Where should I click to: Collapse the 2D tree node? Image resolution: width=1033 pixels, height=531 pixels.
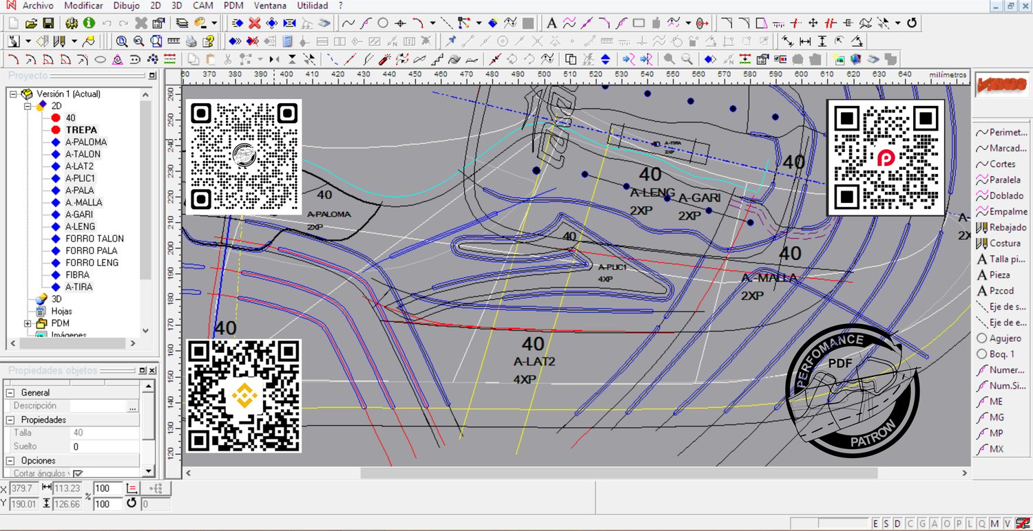(28, 106)
